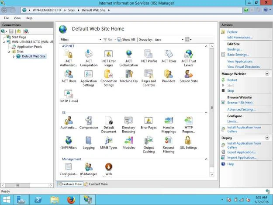Open the Web Platform Installer feature

click(109, 169)
